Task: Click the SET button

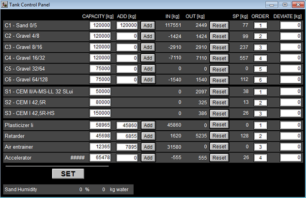Action: pyautogui.click(x=68, y=174)
